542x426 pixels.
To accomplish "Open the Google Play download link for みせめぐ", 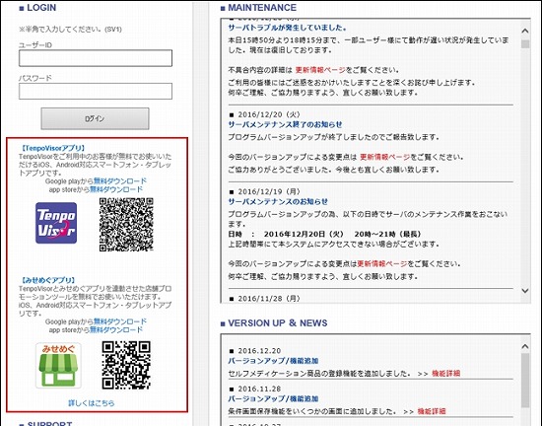I will click(120, 321).
